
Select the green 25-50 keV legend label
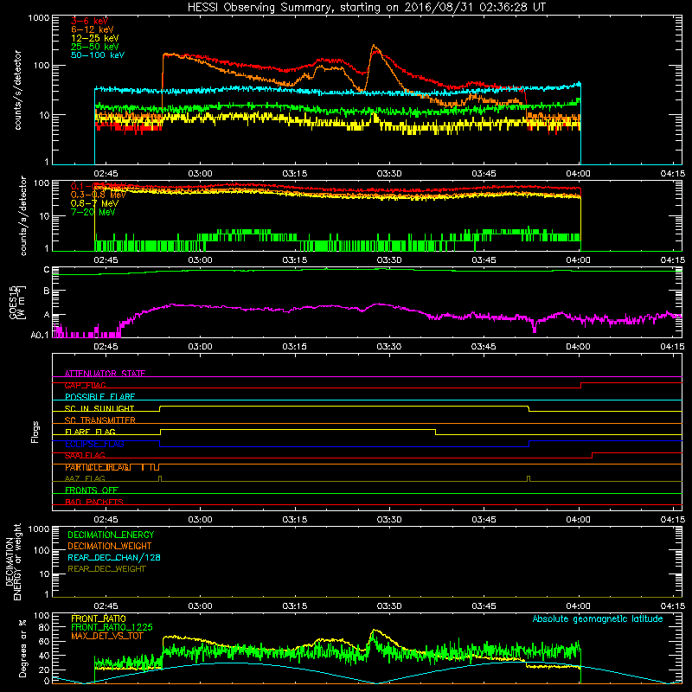coord(94,47)
